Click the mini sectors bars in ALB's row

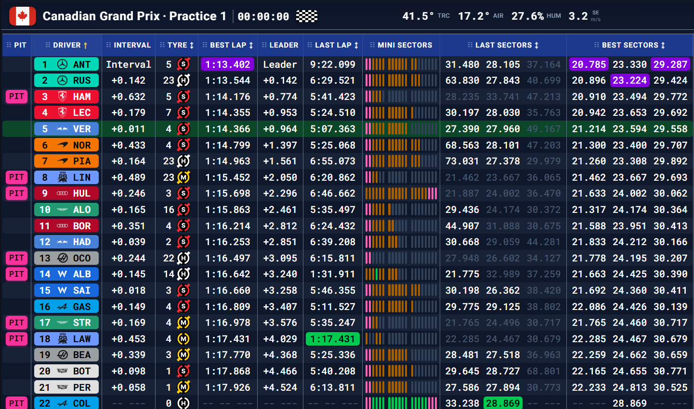pyautogui.click(x=401, y=274)
